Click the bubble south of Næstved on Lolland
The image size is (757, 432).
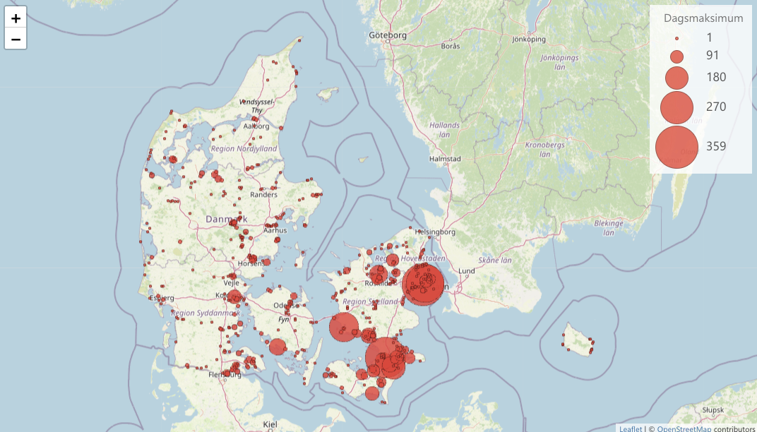373,393
